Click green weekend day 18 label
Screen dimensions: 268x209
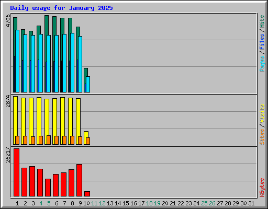pyautogui.click(x=149, y=203)
